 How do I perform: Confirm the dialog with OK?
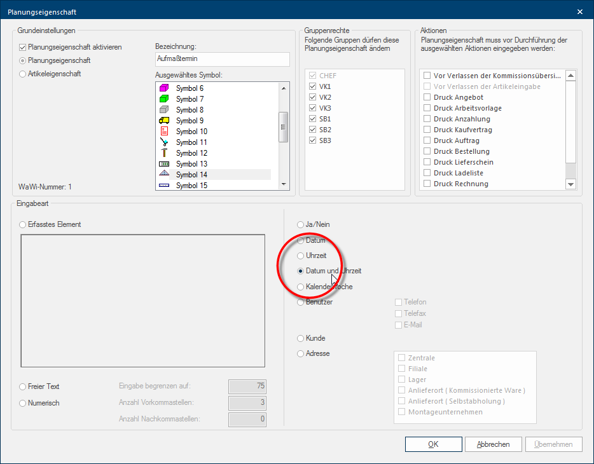point(432,444)
